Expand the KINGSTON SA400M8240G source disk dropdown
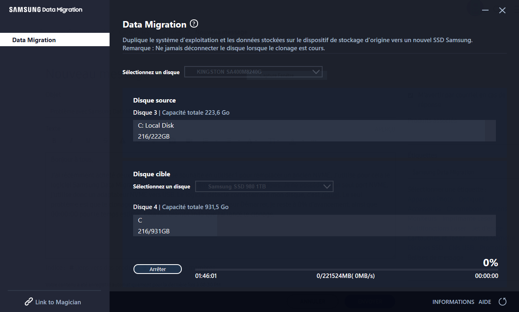The width and height of the screenshot is (519, 312). tap(253, 72)
